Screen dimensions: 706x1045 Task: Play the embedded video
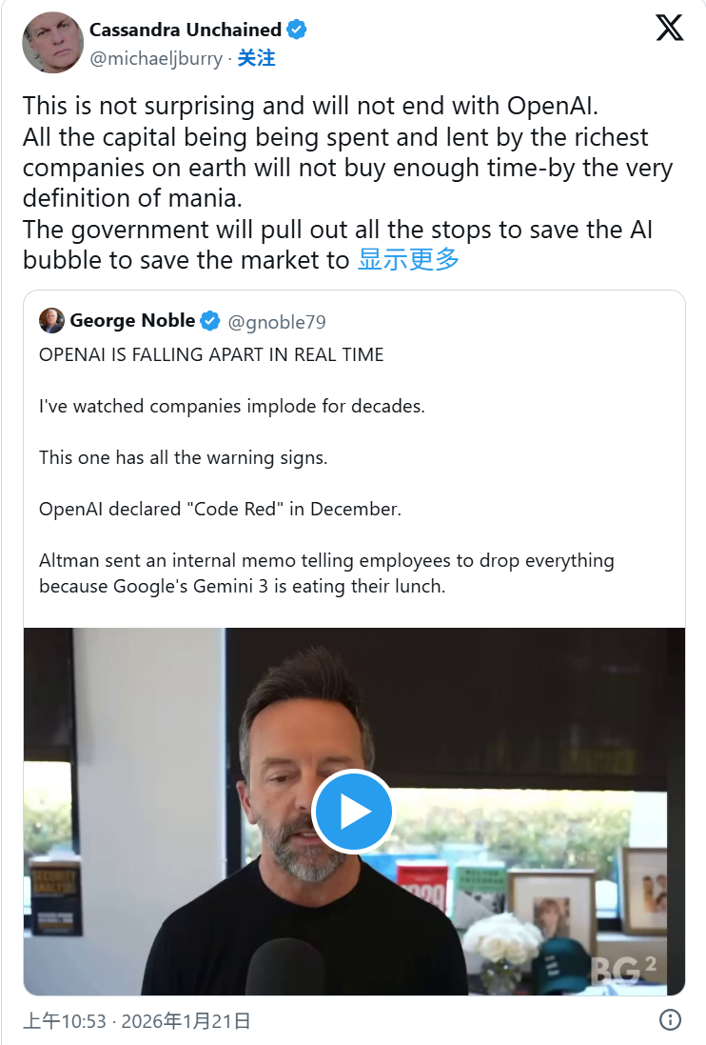[x=353, y=811]
